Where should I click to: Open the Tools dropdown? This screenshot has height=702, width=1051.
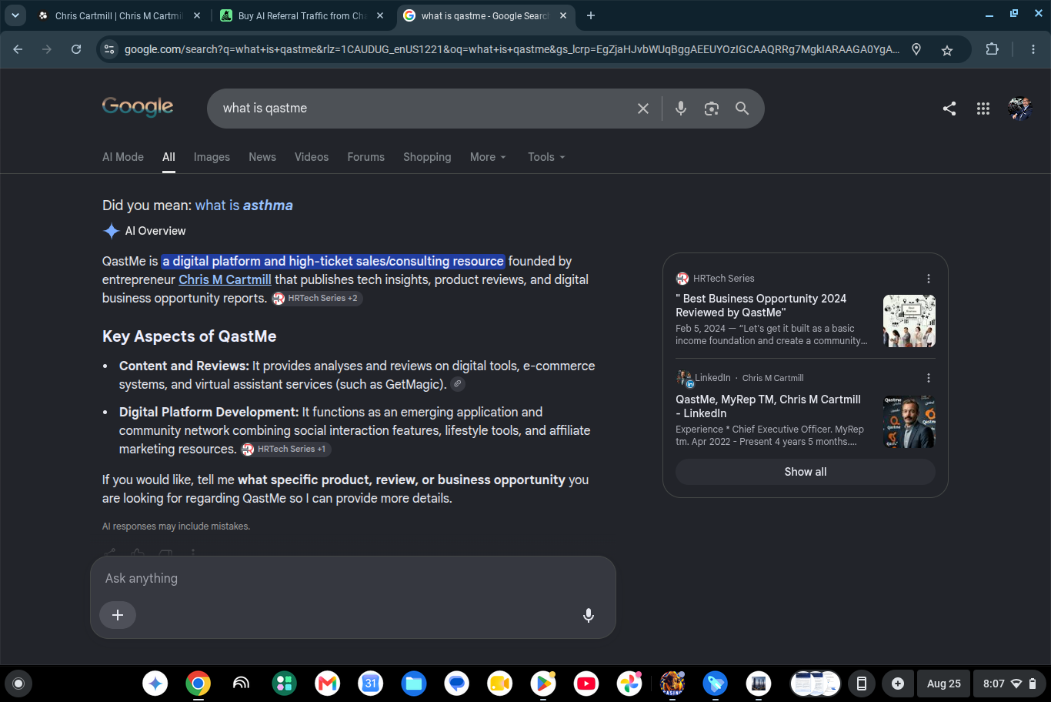click(x=546, y=157)
